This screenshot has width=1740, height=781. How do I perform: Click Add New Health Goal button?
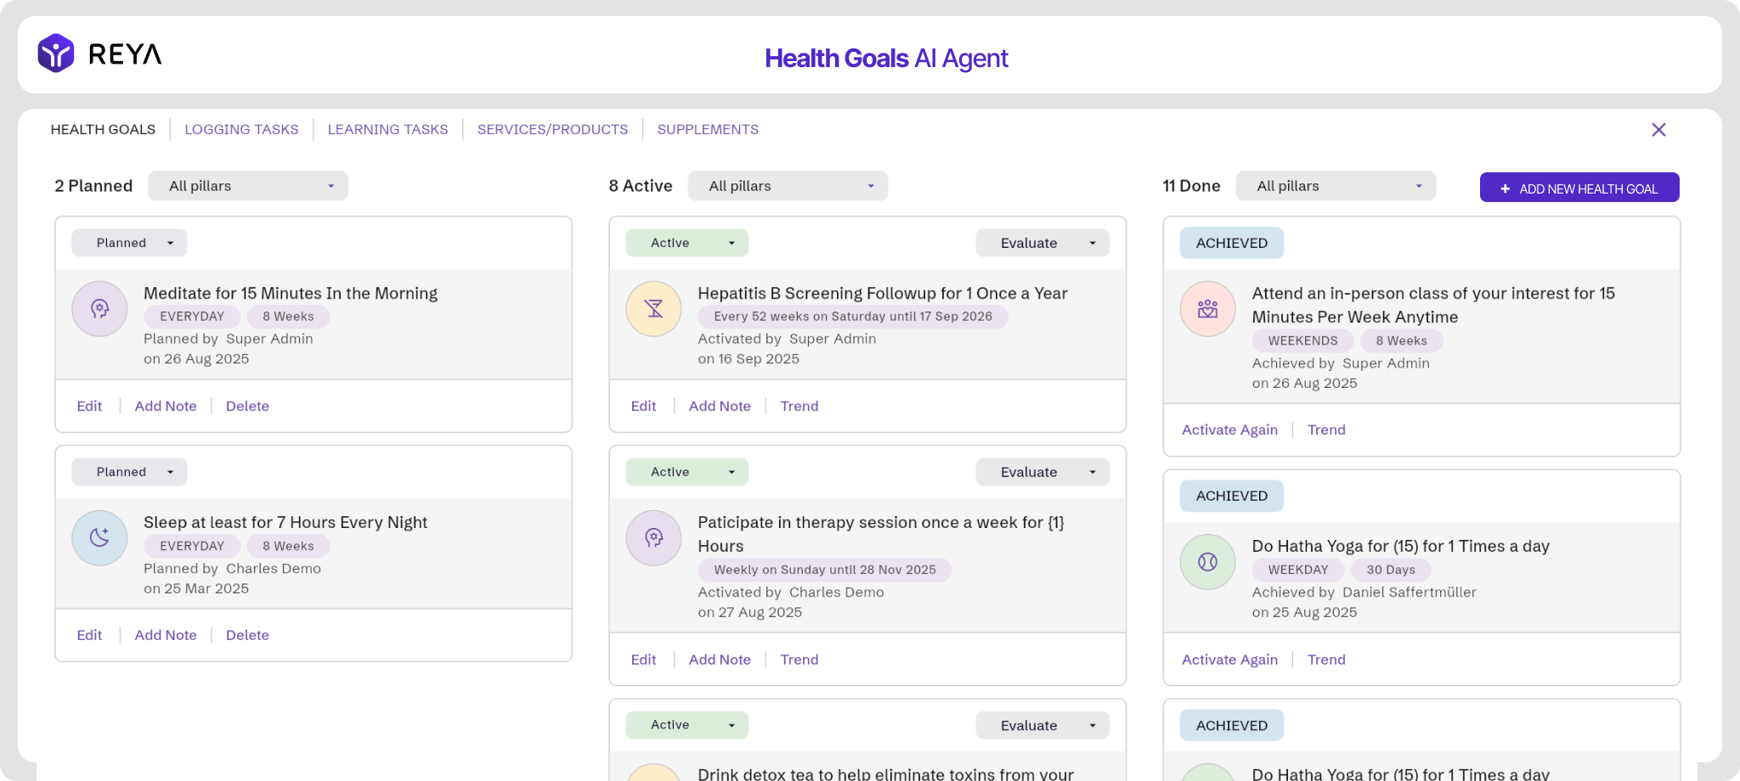tap(1579, 188)
